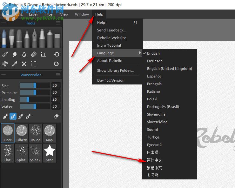Select the Ink Pen tool
This screenshot has height=188, width=235.
35,38
